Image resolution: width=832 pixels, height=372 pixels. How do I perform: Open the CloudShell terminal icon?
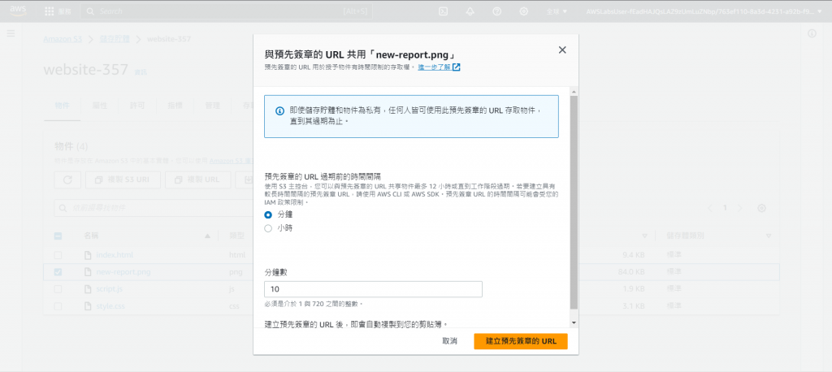coord(443,11)
